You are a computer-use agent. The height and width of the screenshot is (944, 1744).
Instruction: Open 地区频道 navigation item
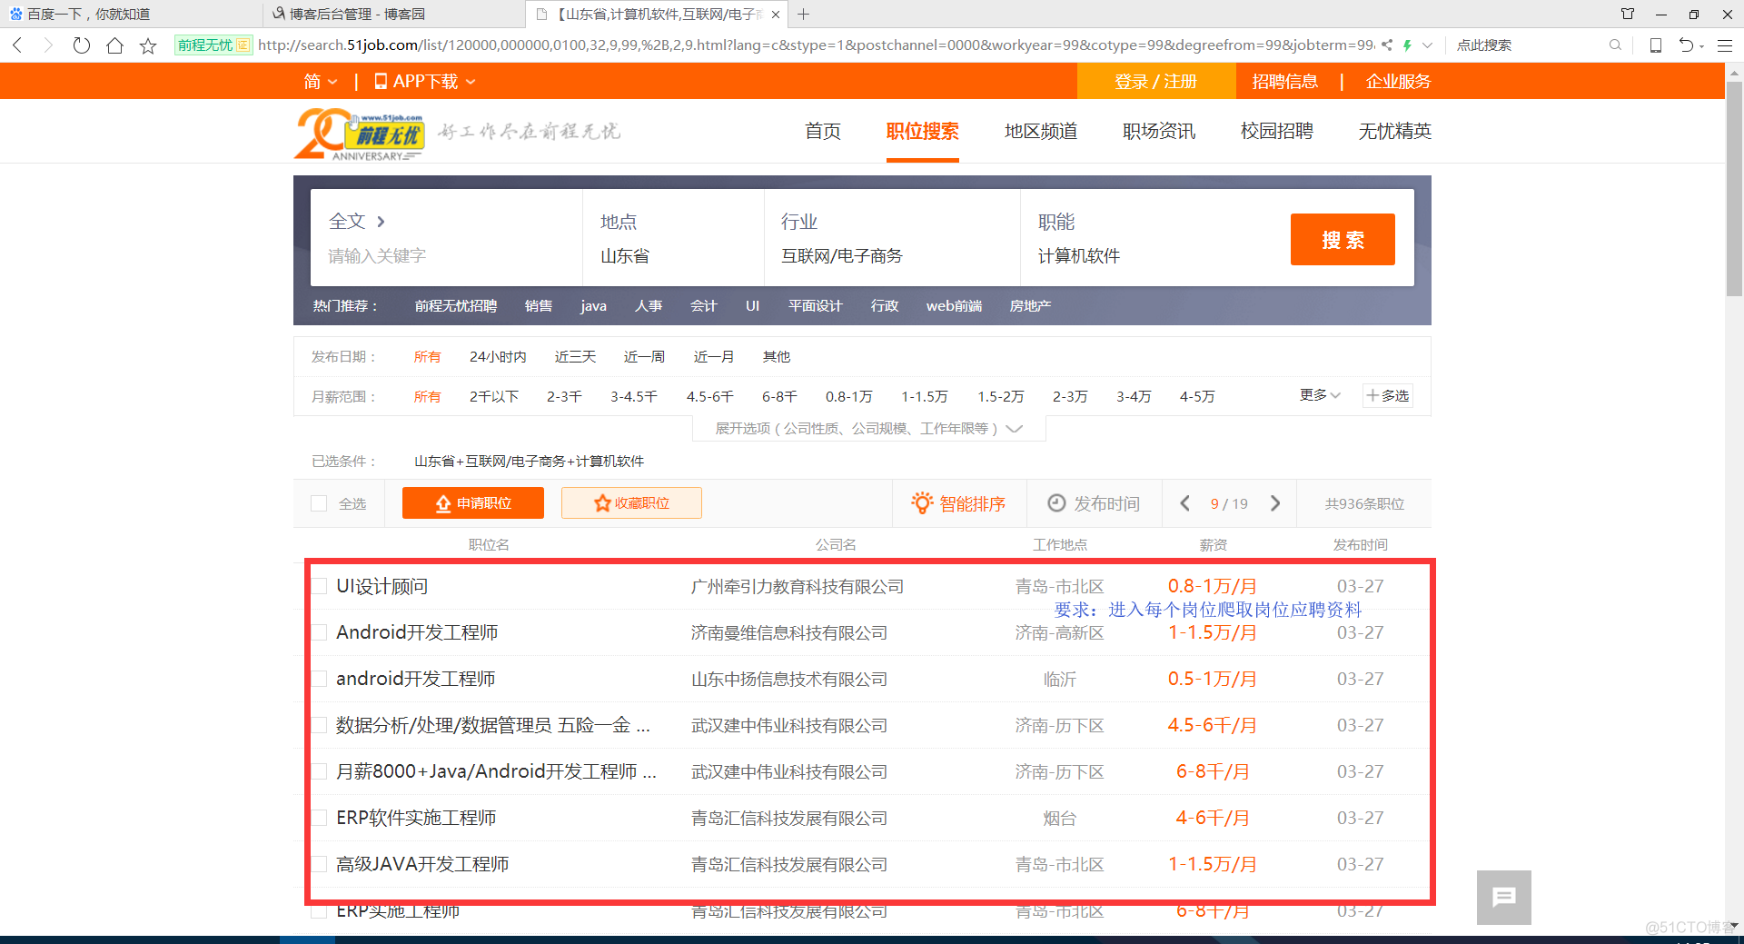pos(1041,132)
